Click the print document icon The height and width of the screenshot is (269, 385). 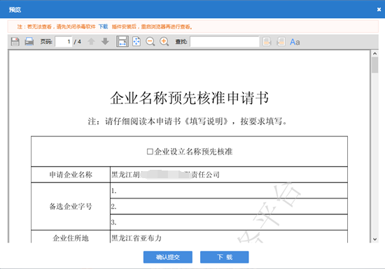[x=29, y=41]
